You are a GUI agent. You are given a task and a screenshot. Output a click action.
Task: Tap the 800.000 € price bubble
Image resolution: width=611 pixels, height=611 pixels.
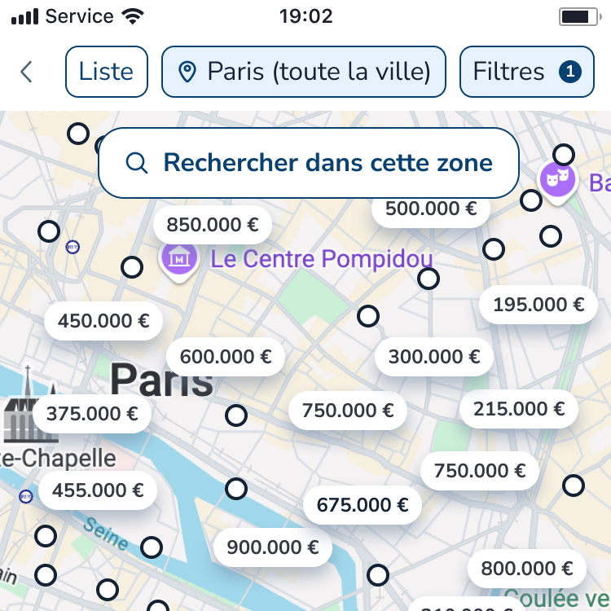point(527,569)
